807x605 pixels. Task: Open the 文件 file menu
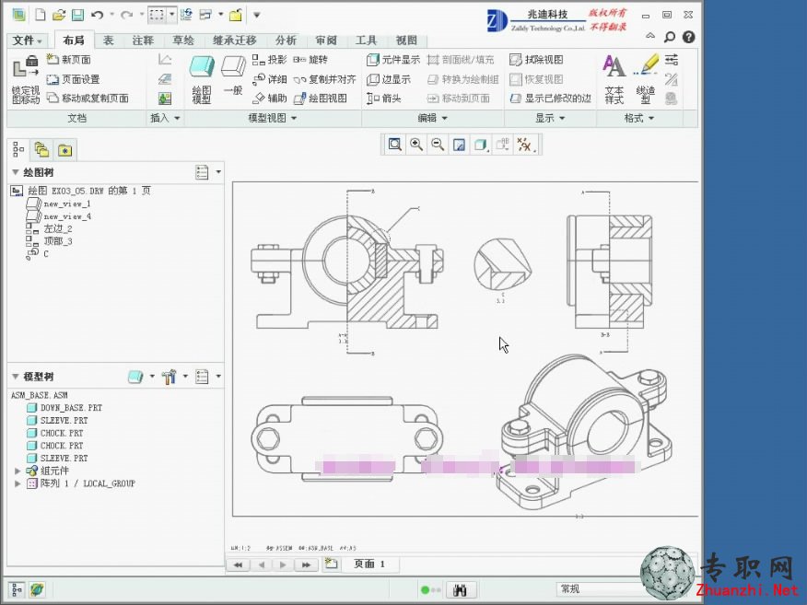[28, 41]
